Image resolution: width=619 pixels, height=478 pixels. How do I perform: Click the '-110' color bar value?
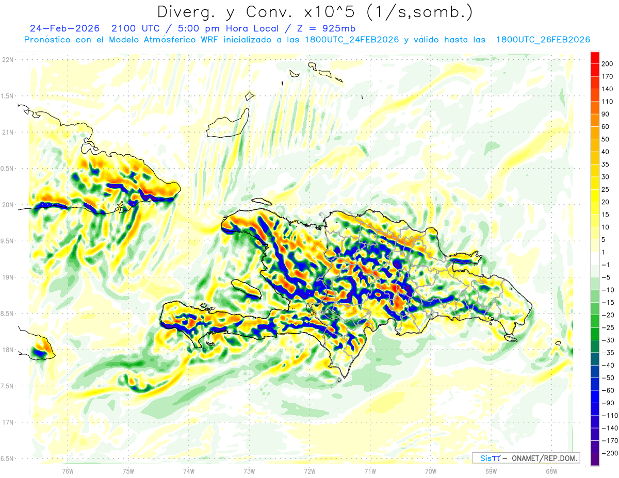coord(609,416)
